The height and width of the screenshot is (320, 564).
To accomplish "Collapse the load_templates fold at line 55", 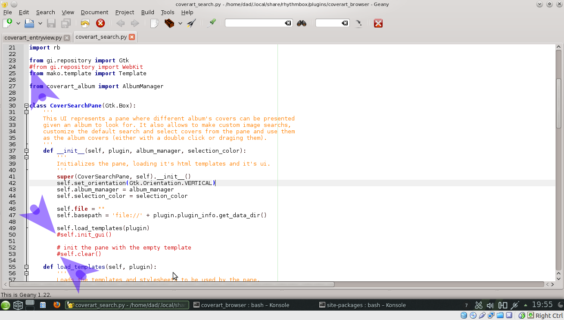I will [26, 267].
